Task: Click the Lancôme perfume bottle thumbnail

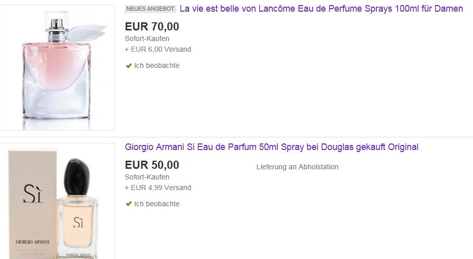Action: [x=57, y=67]
